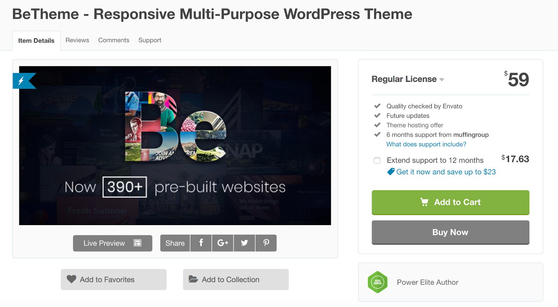Screen dimensions: 558x307
Task: Click the BeTheme preview image
Action: point(175,145)
